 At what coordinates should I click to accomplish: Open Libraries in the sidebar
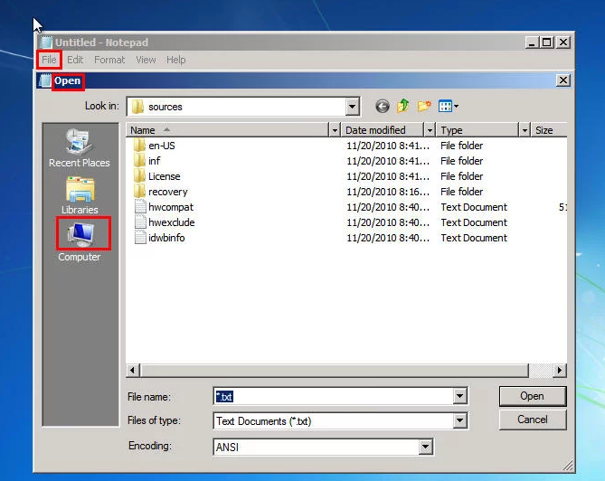click(80, 195)
